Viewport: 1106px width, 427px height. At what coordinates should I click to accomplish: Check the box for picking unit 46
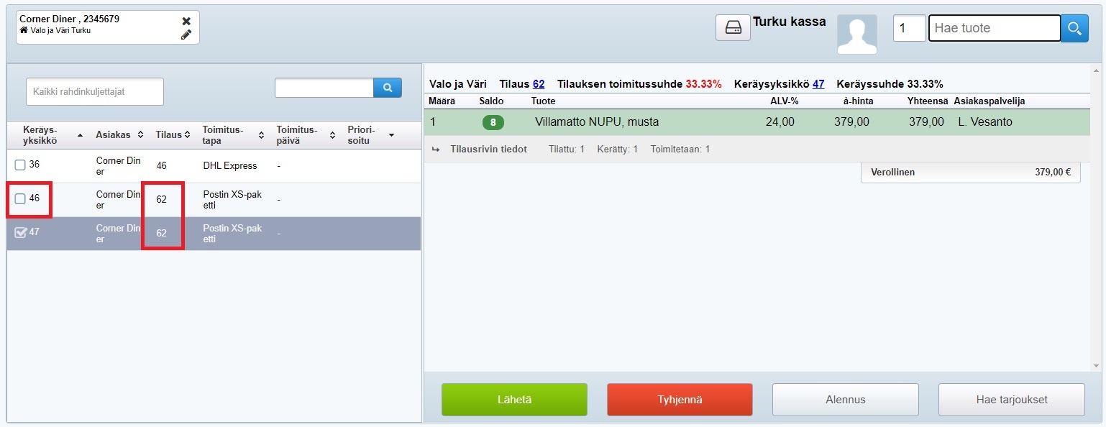point(20,199)
